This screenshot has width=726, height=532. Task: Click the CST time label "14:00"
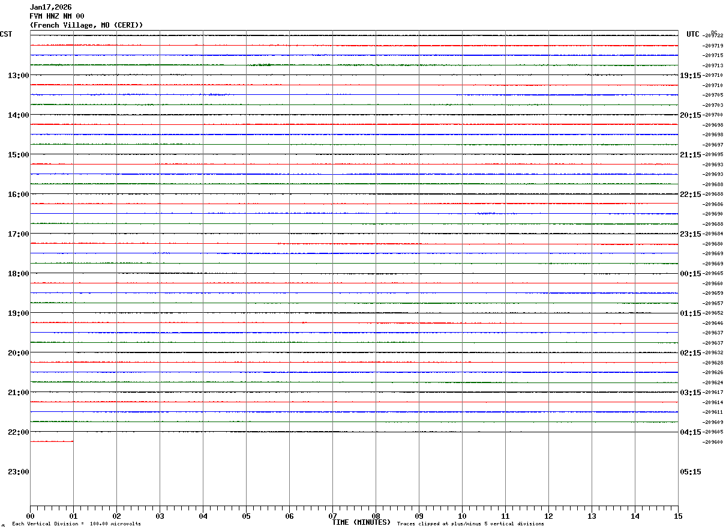18,115
